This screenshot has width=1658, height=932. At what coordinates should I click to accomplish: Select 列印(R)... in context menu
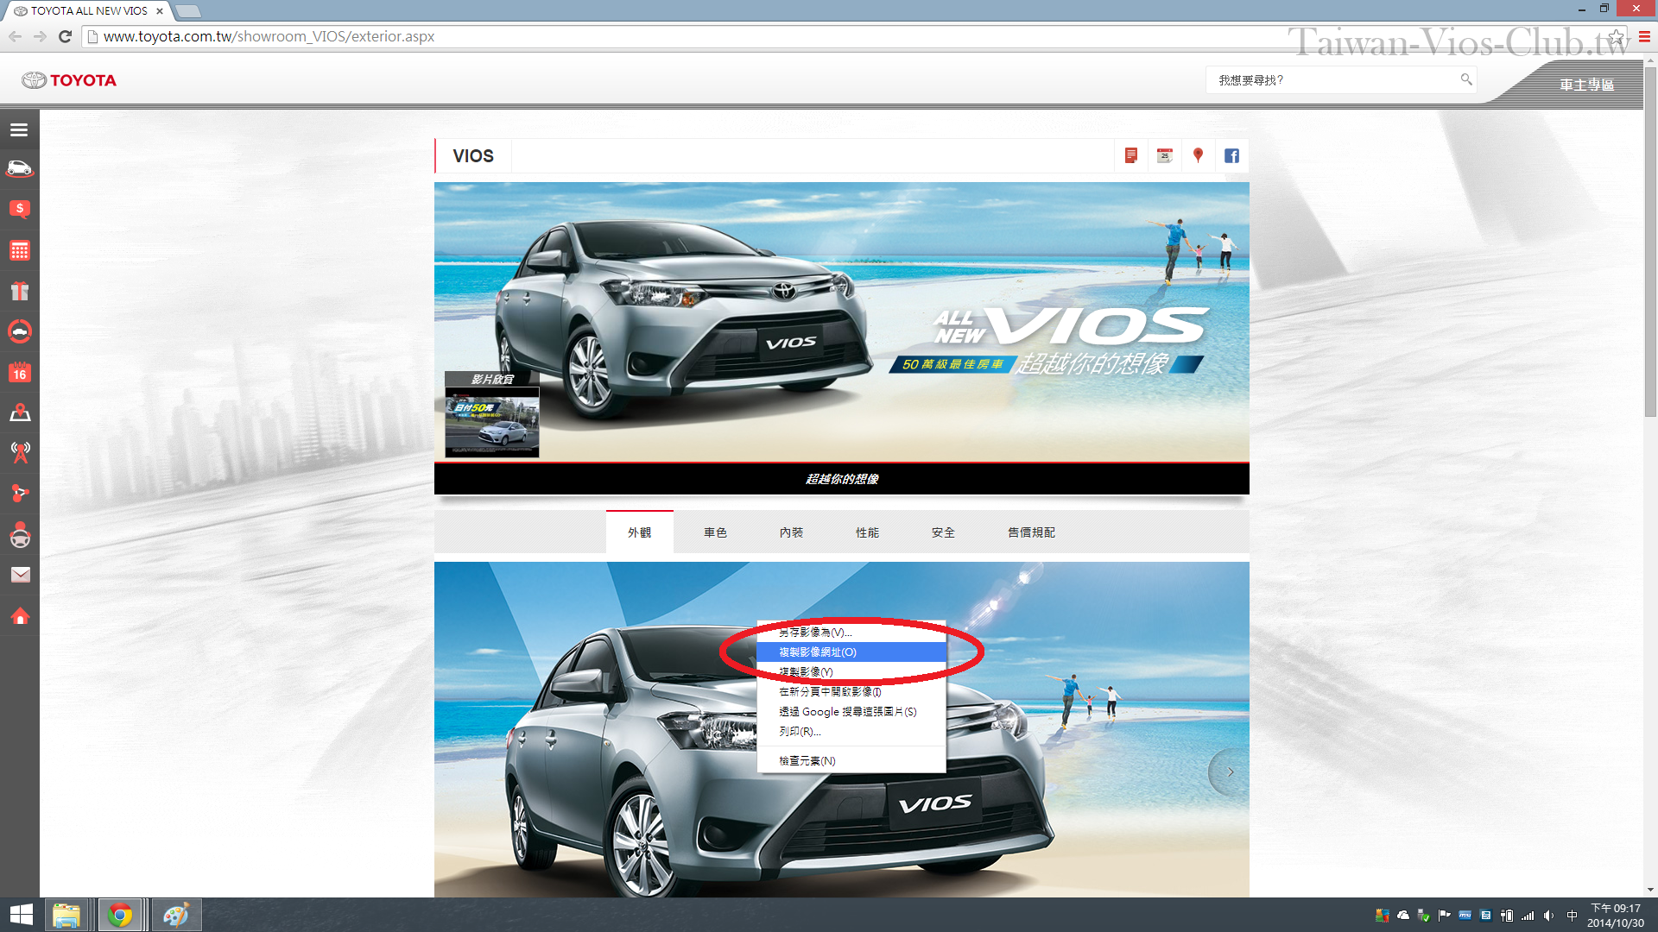point(851,732)
